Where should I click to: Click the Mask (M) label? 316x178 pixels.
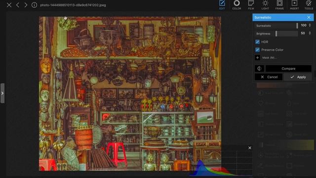(x=269, y=58)
